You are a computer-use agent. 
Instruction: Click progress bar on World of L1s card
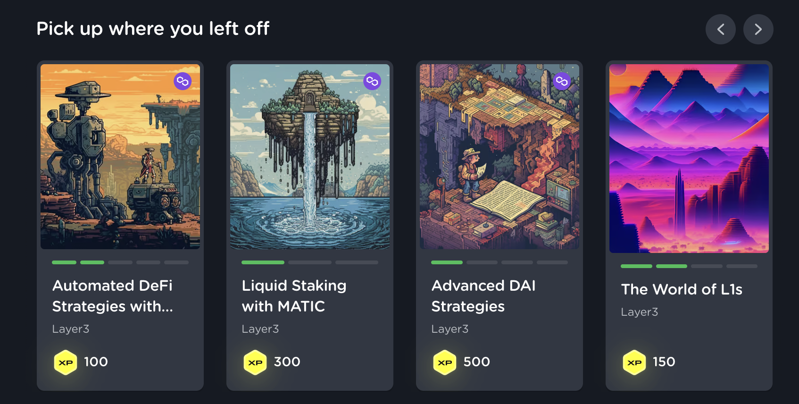689,266
